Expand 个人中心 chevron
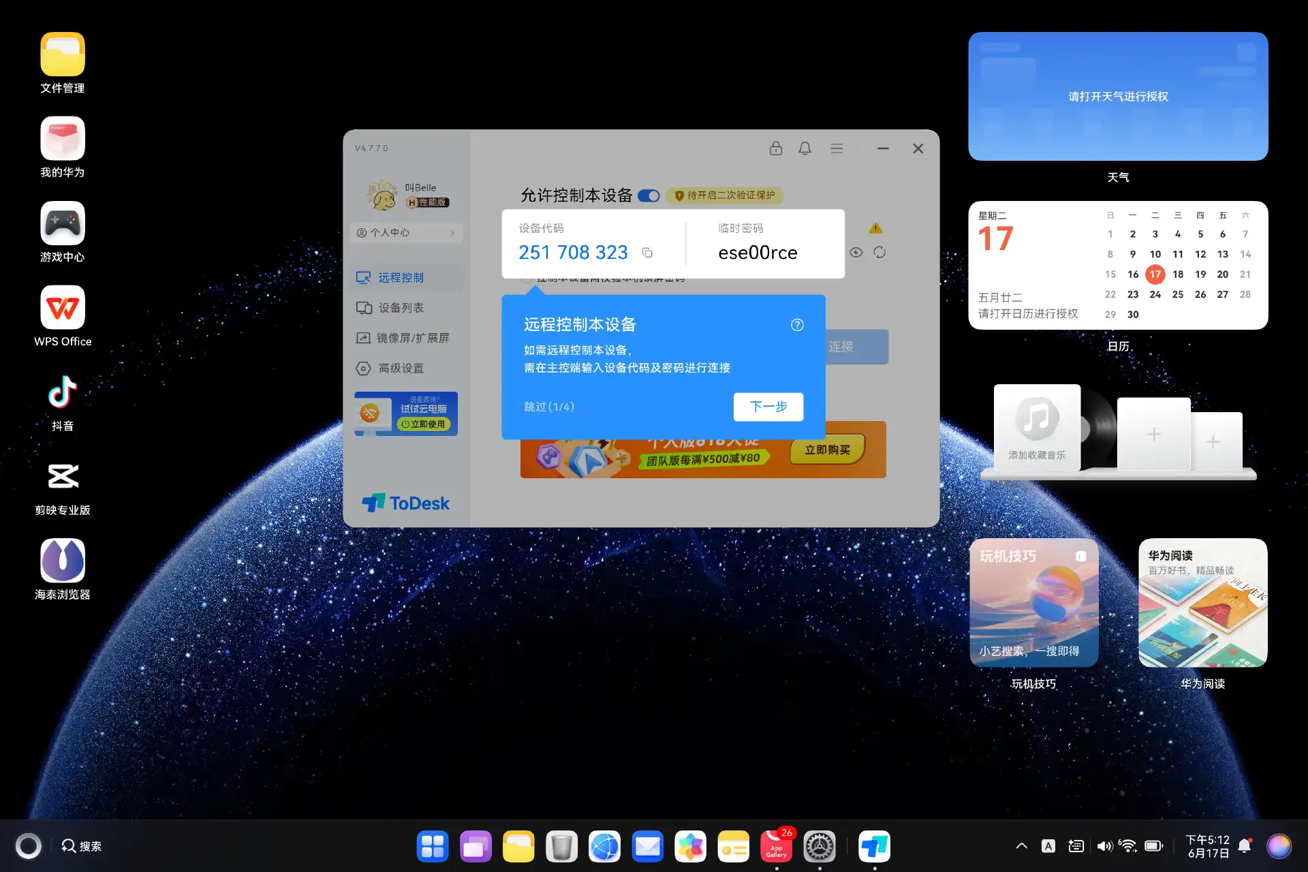The width and height of the screenshot is (1308, 872). point(452,233)
